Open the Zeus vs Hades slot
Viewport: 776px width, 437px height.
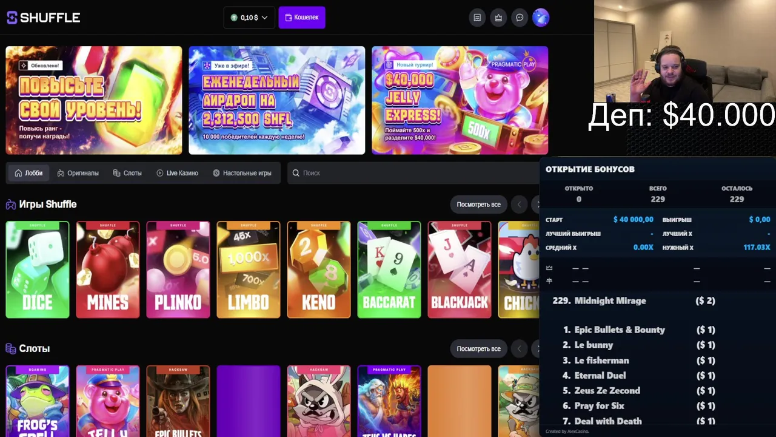[389, 401]
